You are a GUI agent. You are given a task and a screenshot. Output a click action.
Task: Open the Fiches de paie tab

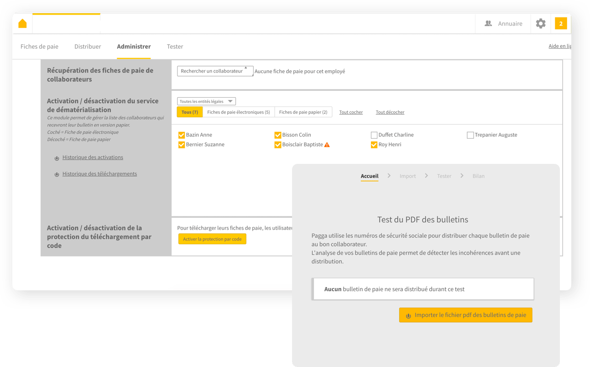coord(39,47)
